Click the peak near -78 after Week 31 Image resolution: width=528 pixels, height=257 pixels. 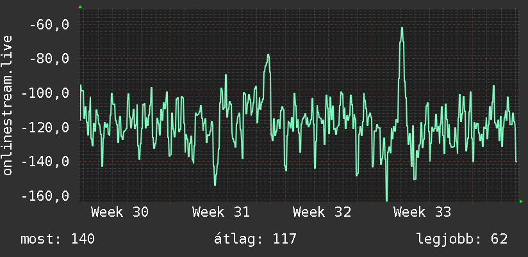point(268,55)
